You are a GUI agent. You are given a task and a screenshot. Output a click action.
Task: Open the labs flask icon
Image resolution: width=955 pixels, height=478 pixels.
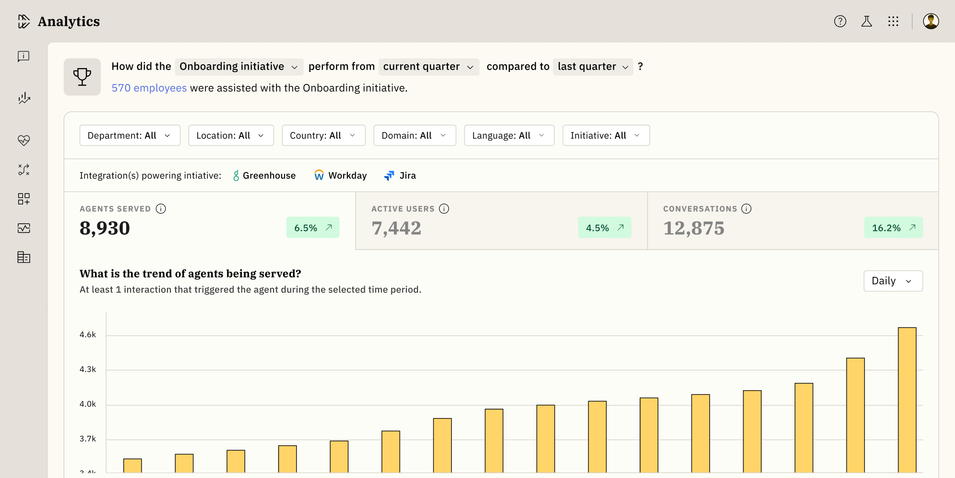[x=866, y=21]
